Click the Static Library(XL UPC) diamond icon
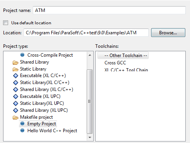Image resolution: width=190 pixels, height=143 pixels. pyautogui.click(x=15, y=103)
